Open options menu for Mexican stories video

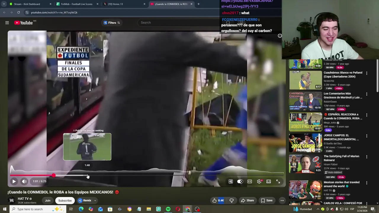pos(367,183)
